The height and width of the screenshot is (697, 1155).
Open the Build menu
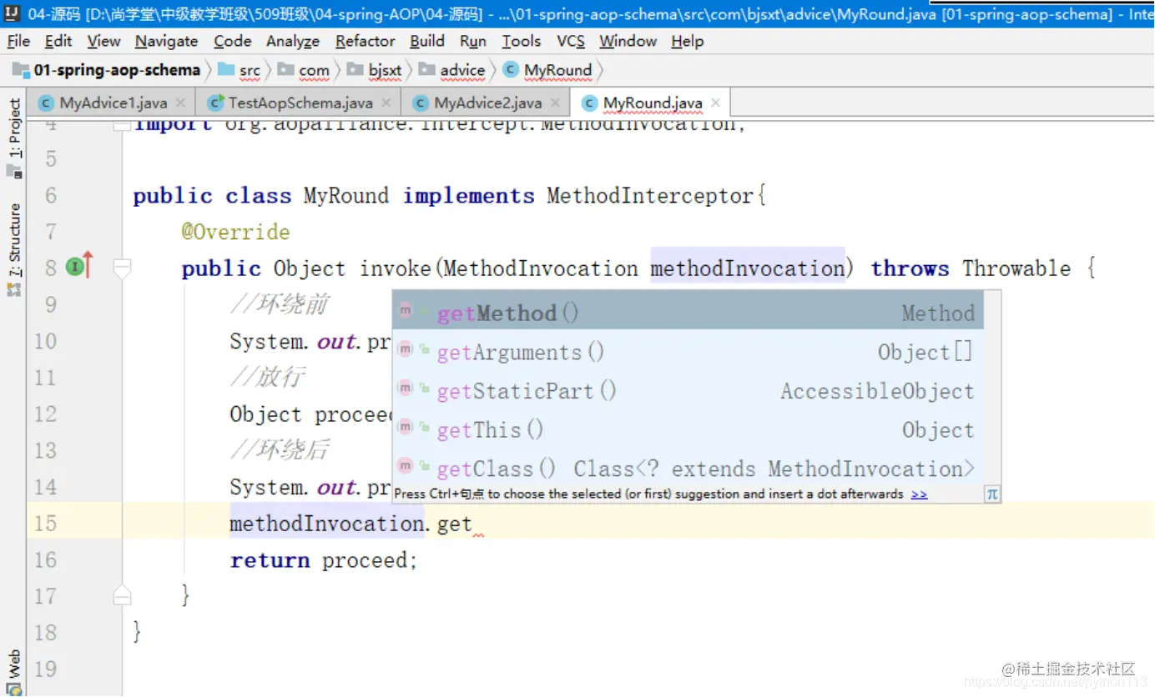[x=427, y=41]
